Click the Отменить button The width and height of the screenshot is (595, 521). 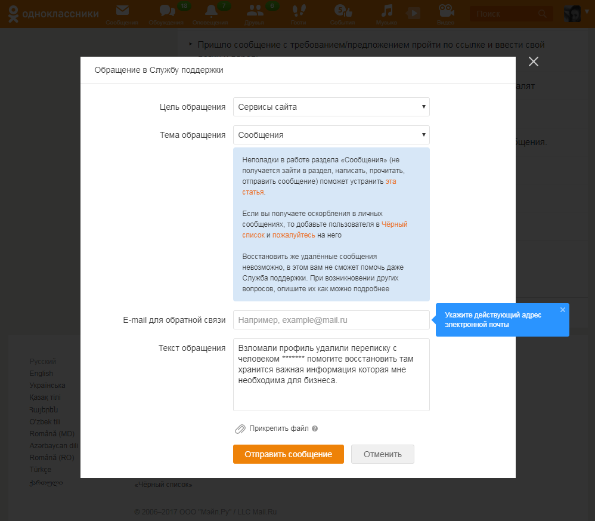point(383,454)
